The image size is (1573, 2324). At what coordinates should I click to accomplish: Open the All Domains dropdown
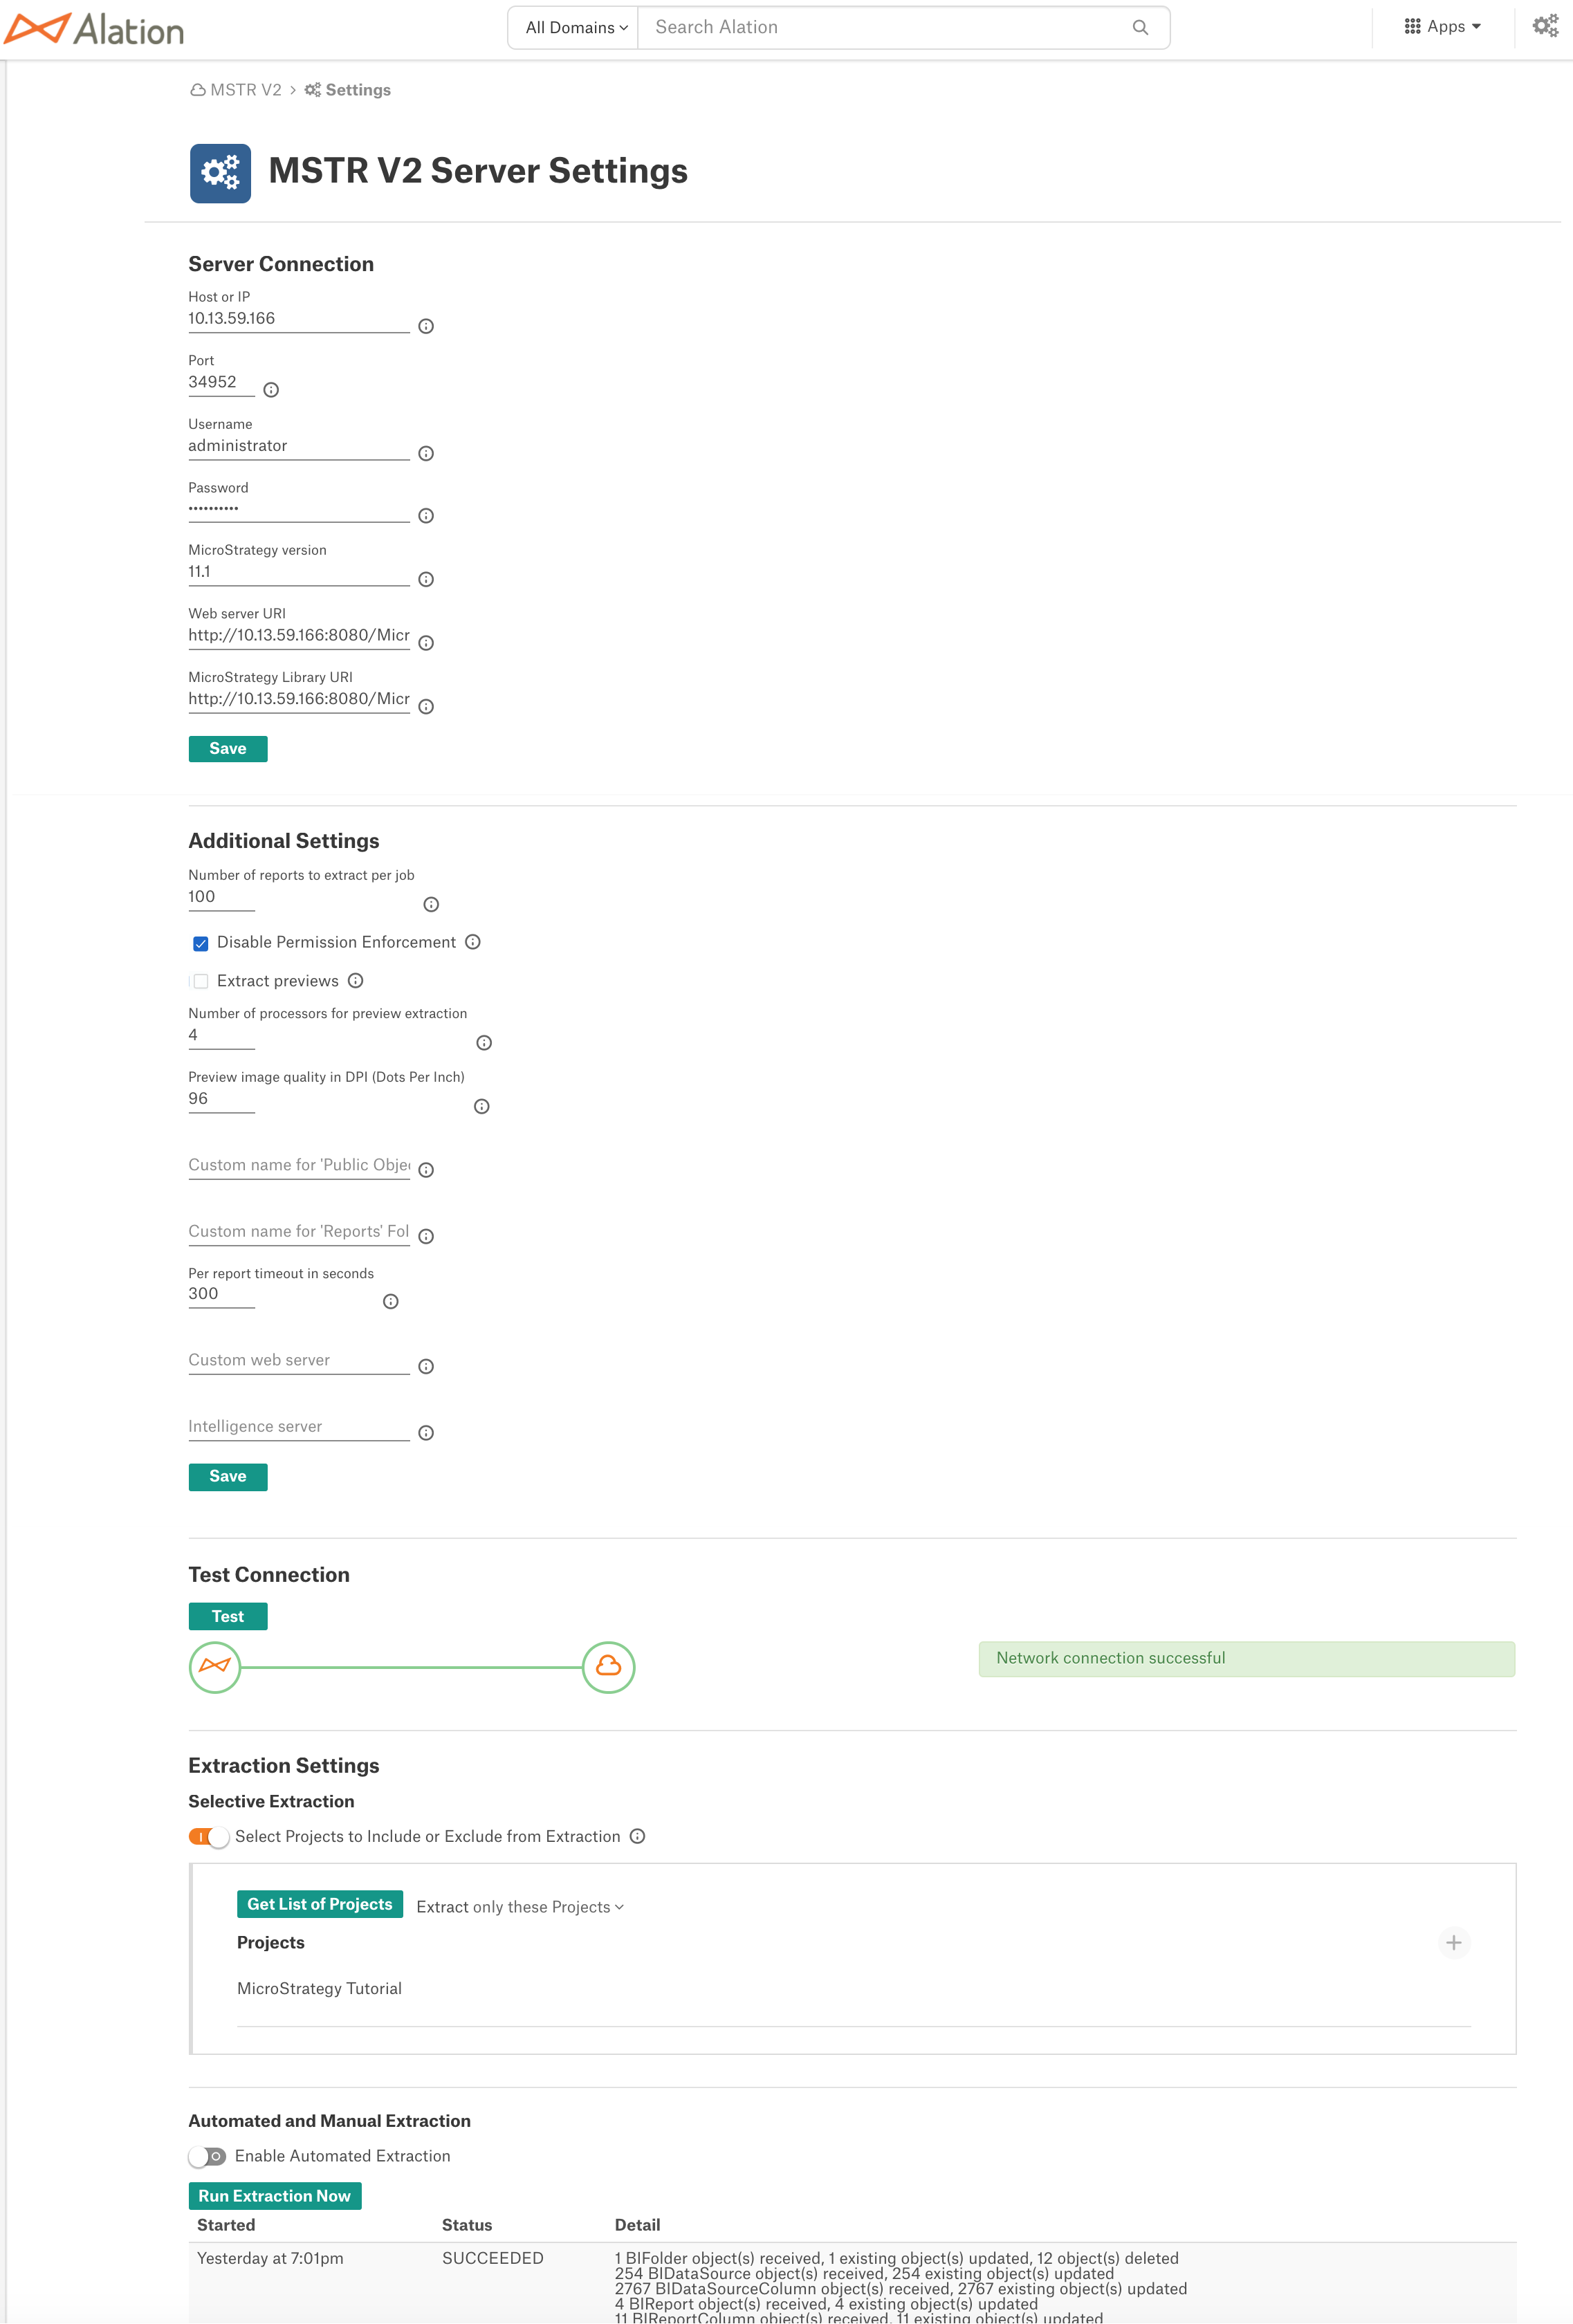(x=576, y=28)
